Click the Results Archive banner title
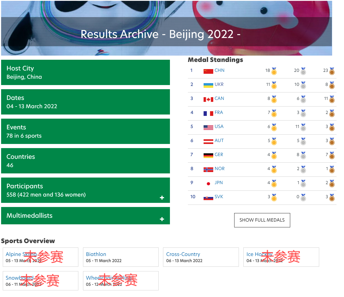344x297 pixels. [161, 34]
